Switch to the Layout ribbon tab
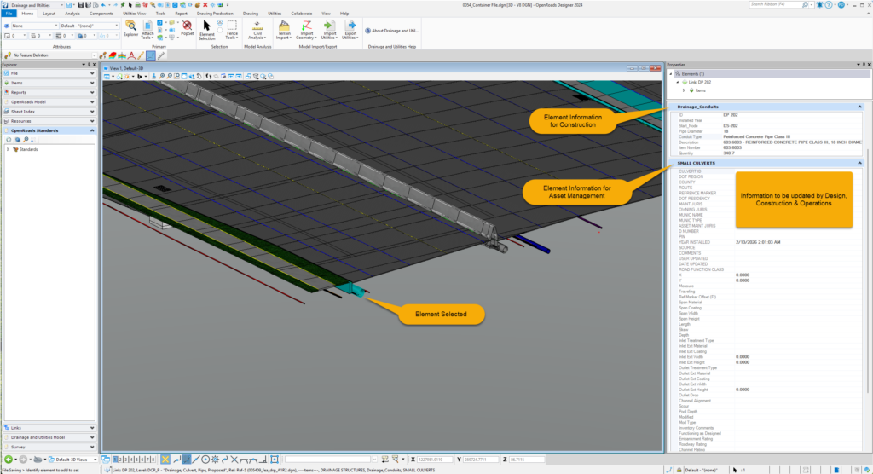This screenshot has width=873, height=474. [49, 14]
